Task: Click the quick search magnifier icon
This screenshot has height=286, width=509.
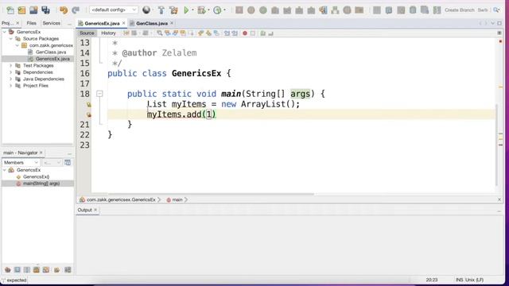Action: coord(496,10)
